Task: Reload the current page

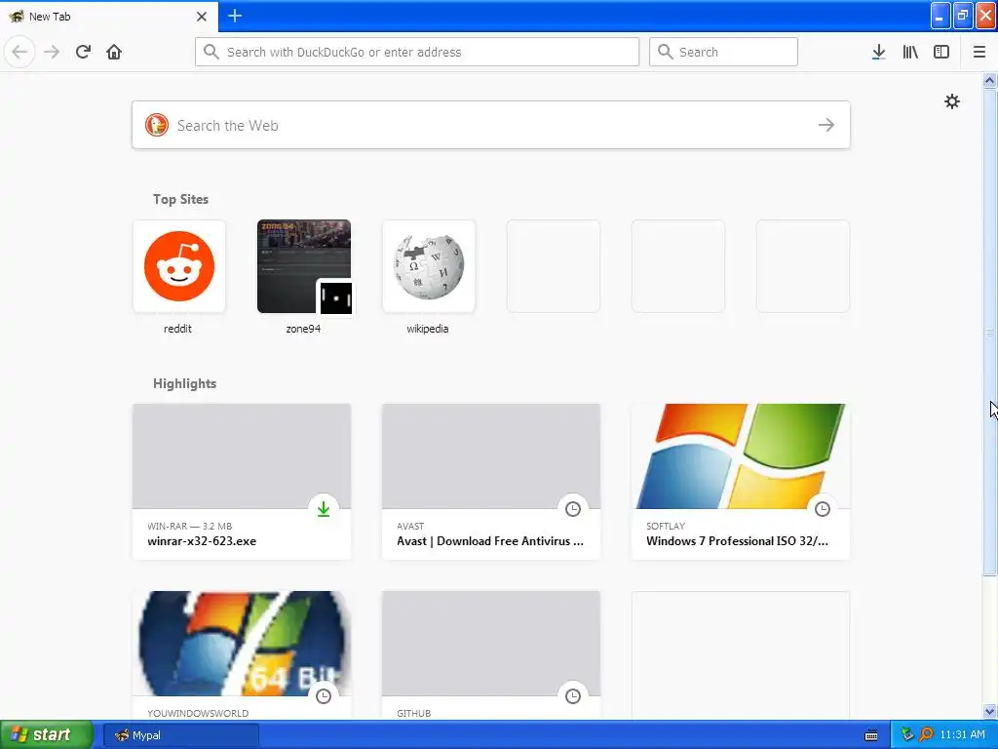Action: (84, 52)
